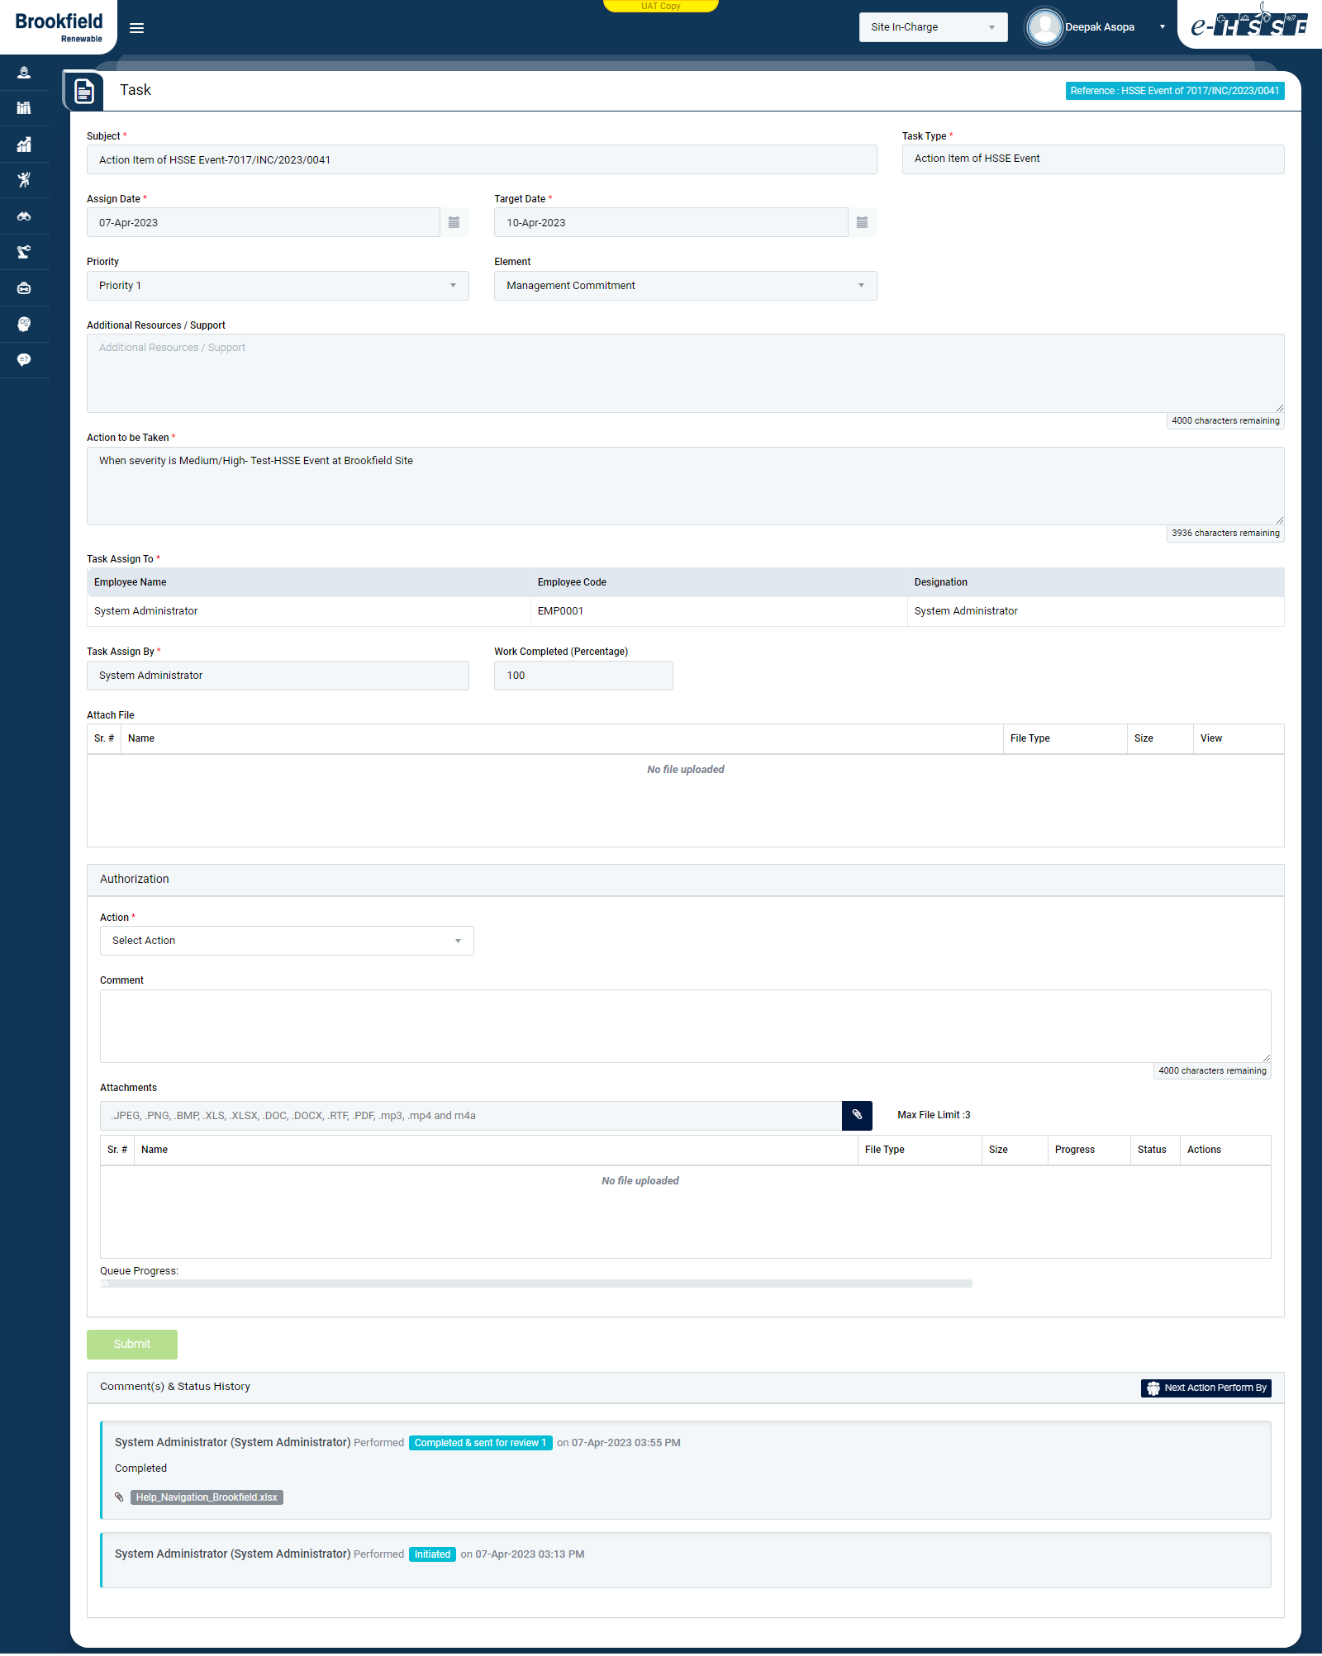Click the Initiated status badge
1322x1656 pixels.
[432, 1554]
